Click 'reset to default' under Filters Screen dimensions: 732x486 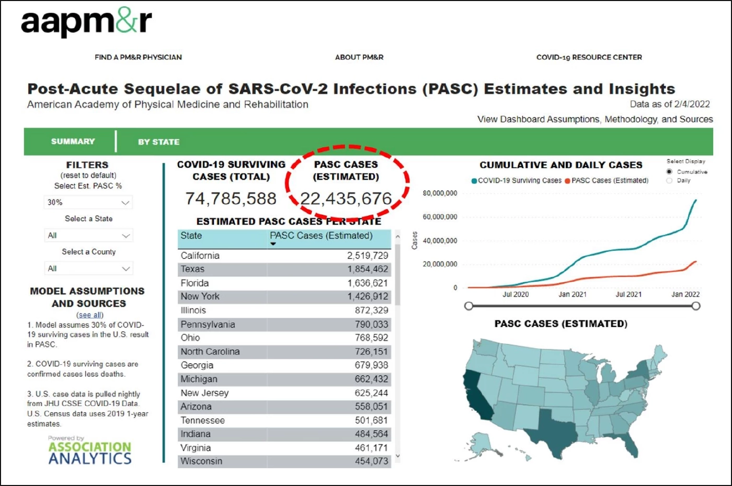point(88,176)
